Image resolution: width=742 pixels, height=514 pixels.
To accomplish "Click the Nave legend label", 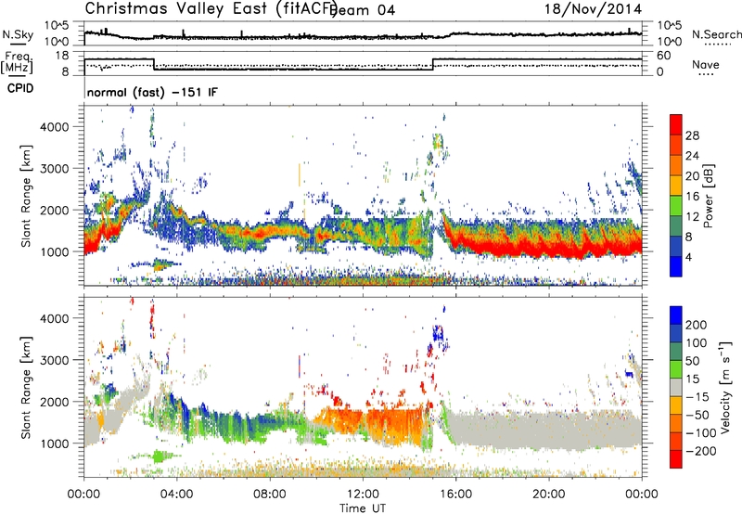I will click(x=706, y=64).
